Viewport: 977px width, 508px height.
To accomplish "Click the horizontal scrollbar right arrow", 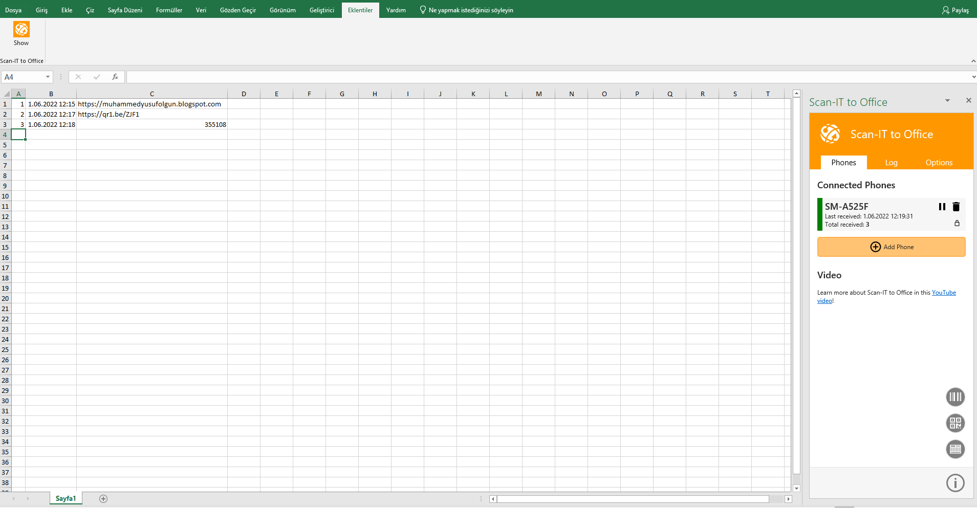I will [788, 499].
